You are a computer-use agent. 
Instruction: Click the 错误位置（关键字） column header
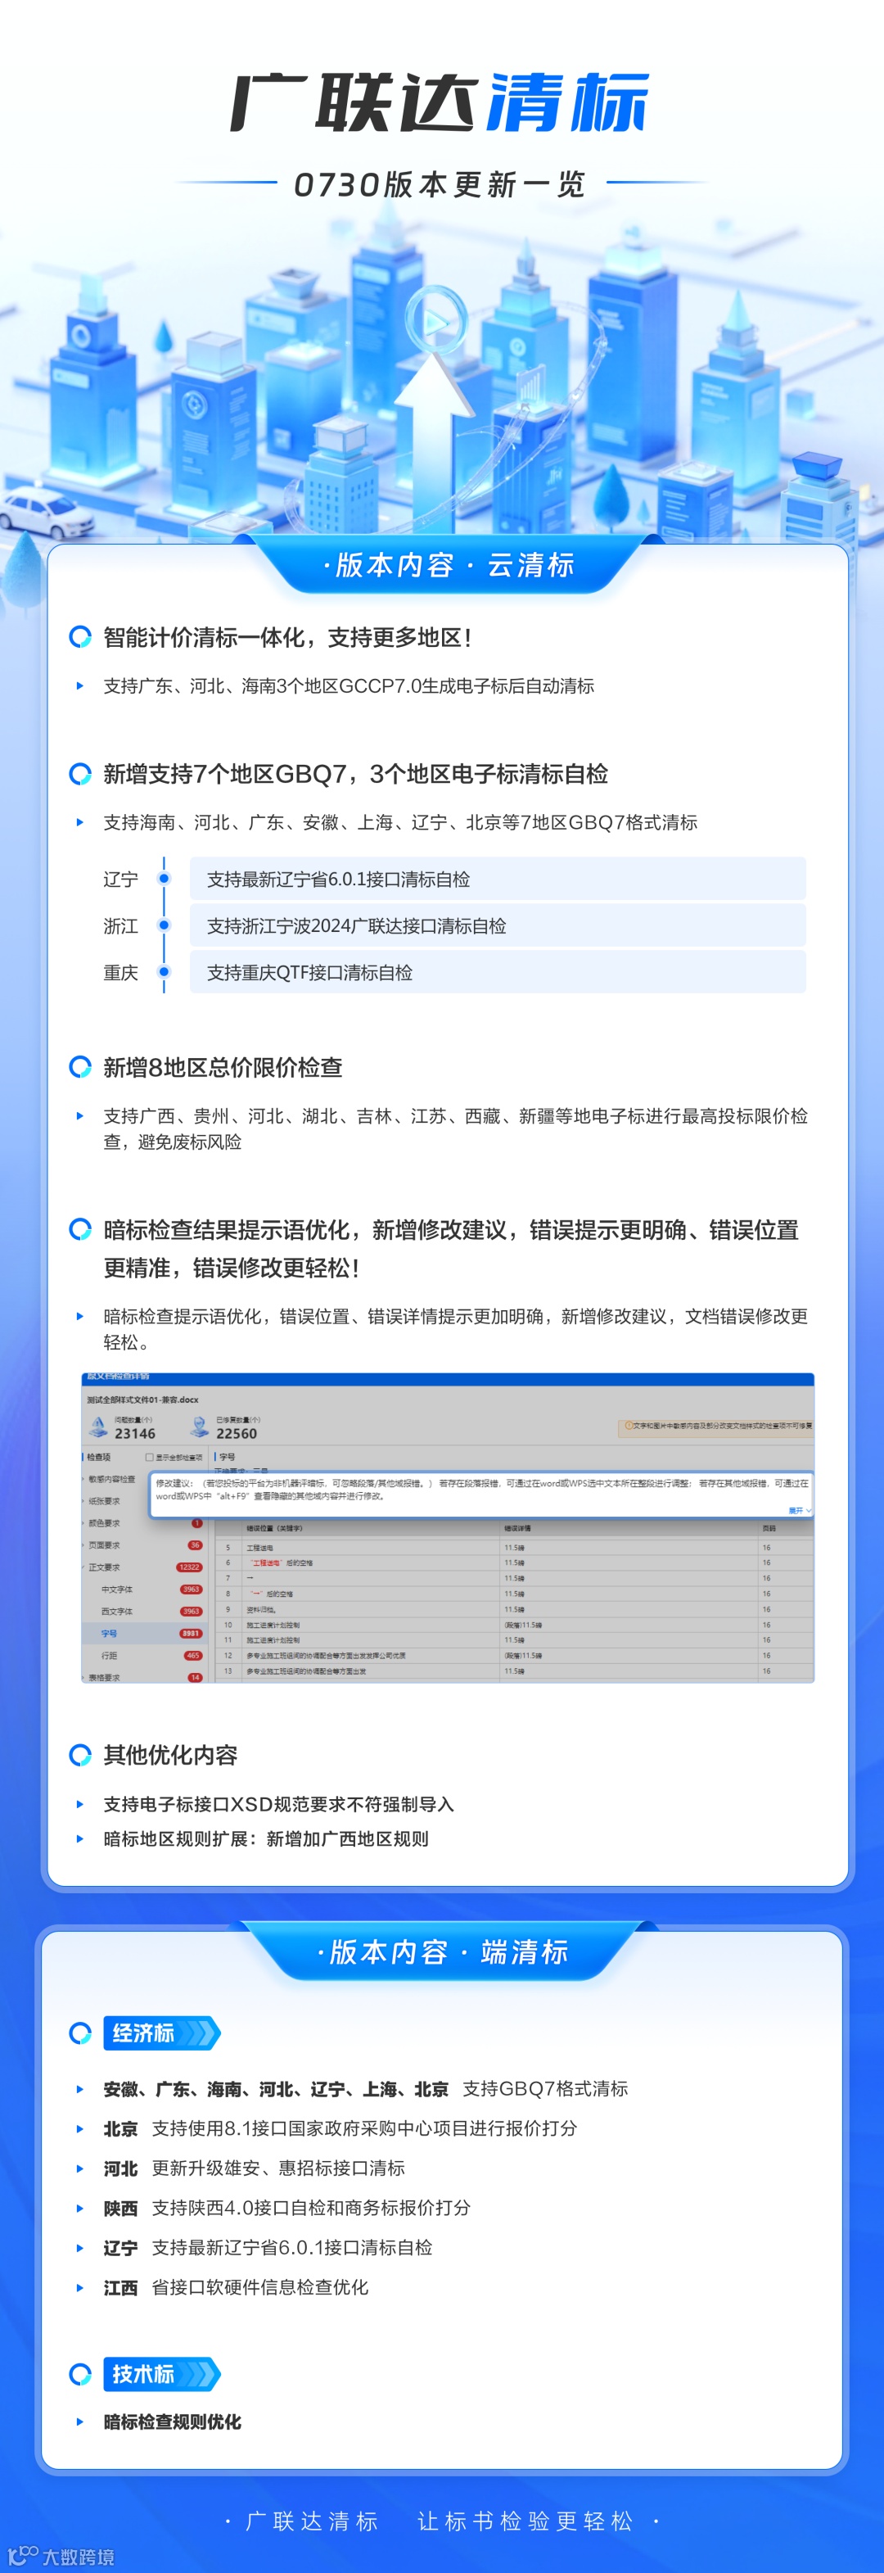click(x=275, y=1528)
